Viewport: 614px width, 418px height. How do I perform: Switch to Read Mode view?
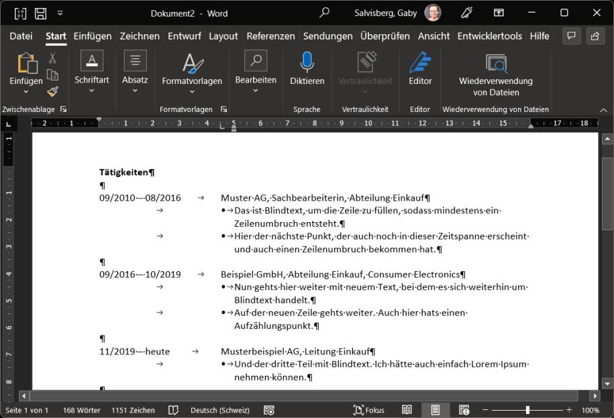(x=407, y=410)
